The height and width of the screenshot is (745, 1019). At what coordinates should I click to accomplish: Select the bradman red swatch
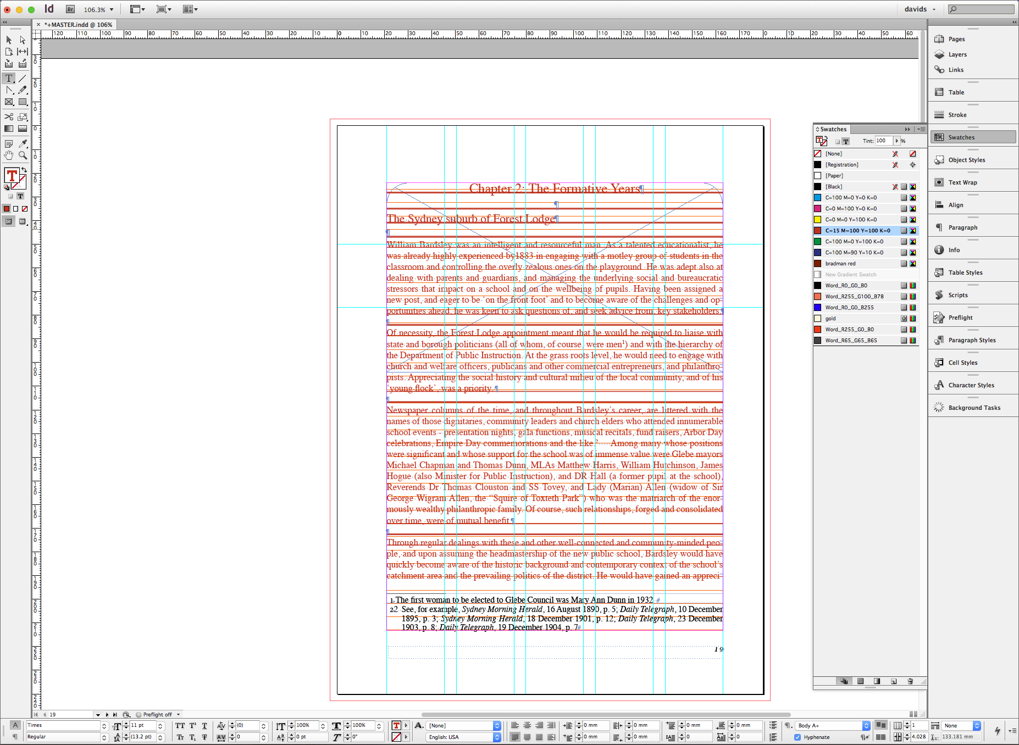(840, 264)
